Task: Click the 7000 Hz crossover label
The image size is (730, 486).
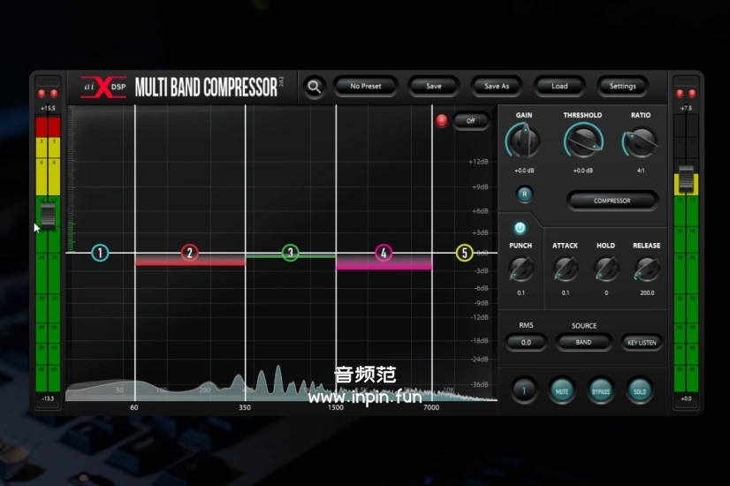Action: click(x=431, y=407)
